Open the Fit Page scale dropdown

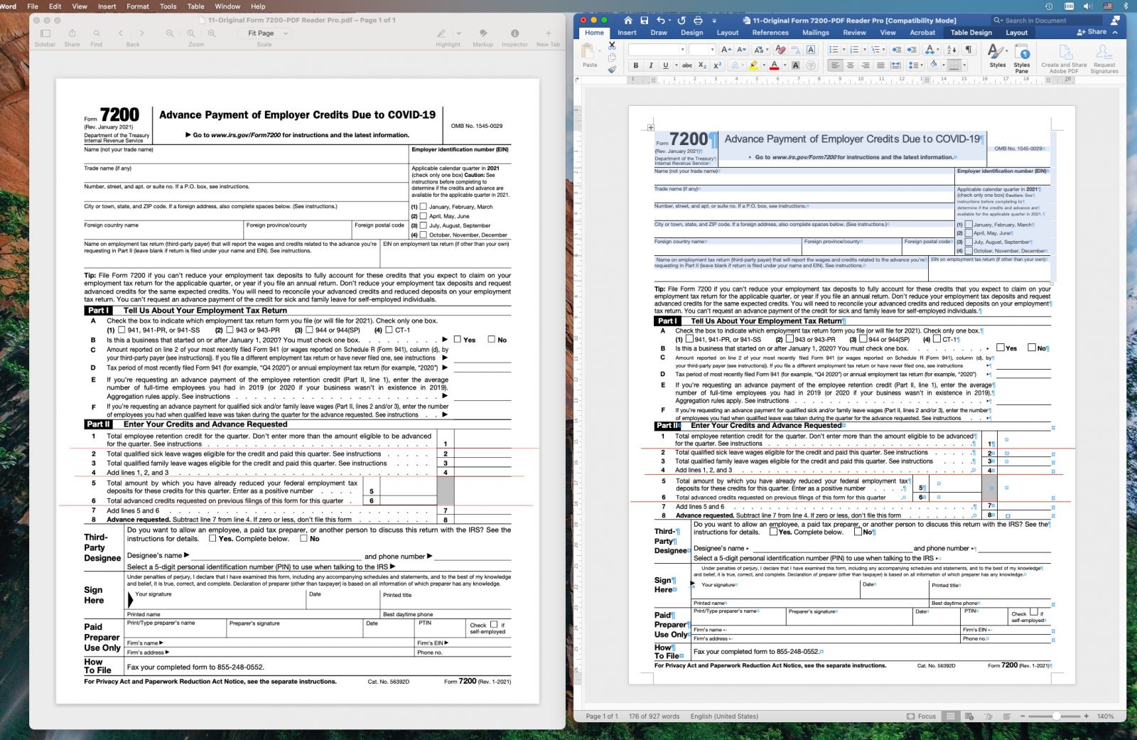click(264, 33)
